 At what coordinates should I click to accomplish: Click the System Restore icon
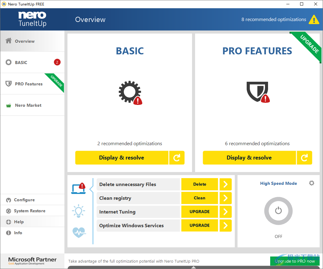coord(9,211)
